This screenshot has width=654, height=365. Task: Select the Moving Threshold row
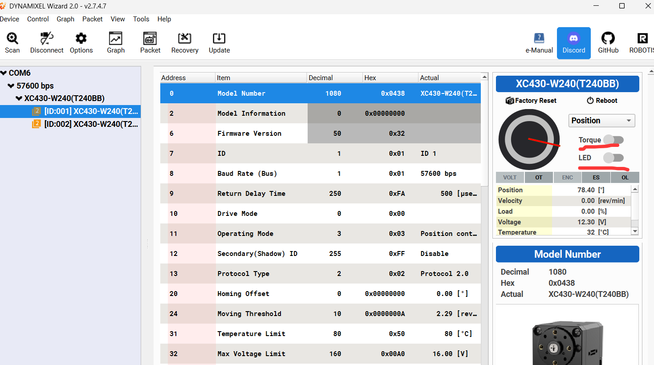pyautogui.click(x=321, y=314)
